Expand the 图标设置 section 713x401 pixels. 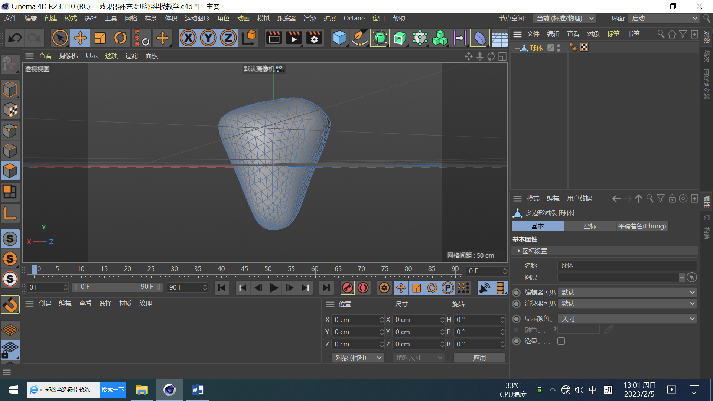click(605, 251)
